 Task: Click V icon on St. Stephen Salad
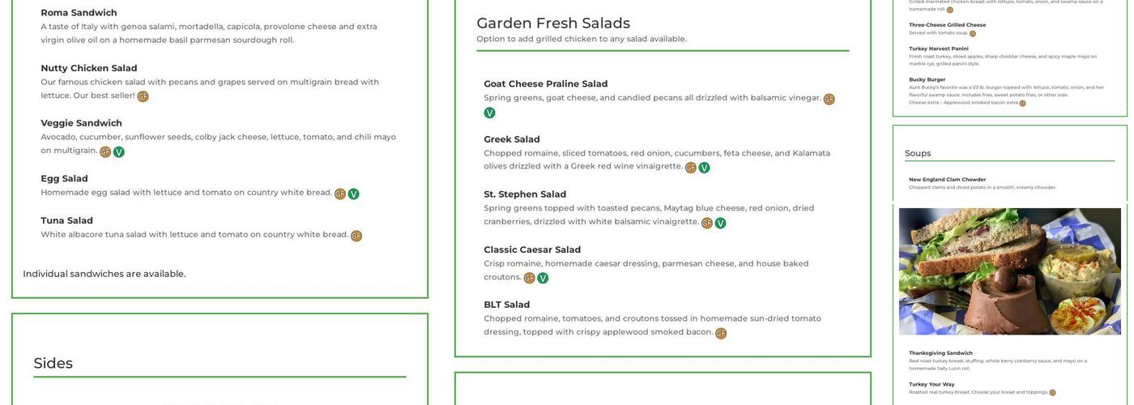pyautogui.click(x=720, y=223)
